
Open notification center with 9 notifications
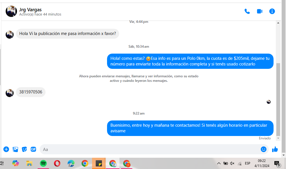pyautogui.click(x=277, y=164)
